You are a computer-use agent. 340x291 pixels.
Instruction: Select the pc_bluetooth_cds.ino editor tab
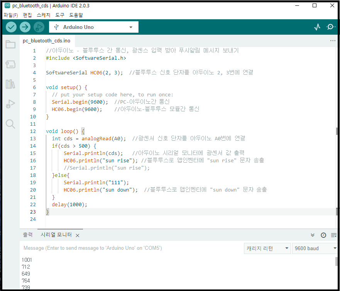(47, 41)
